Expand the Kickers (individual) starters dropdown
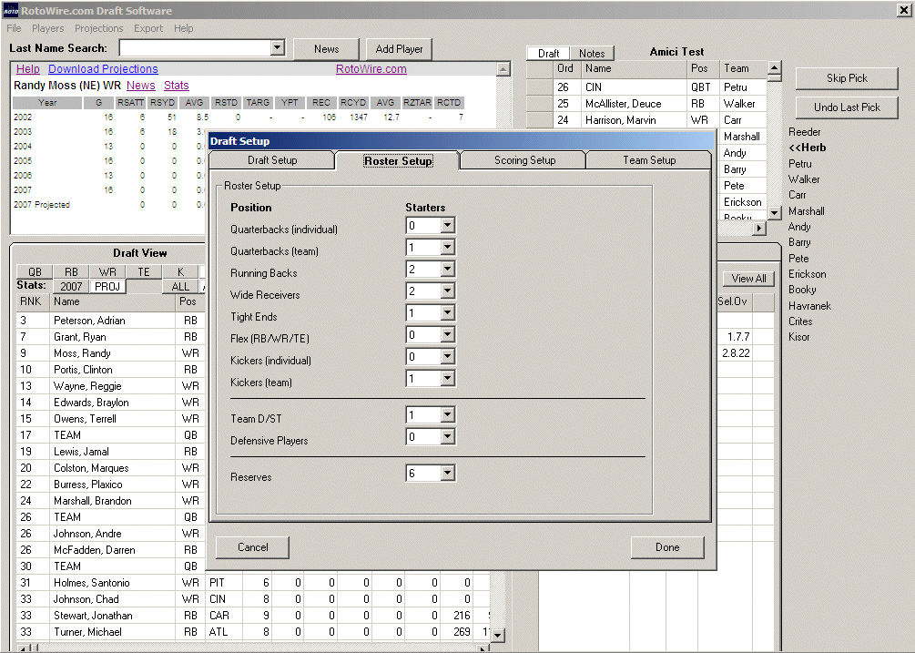Image resolution: width=915 pixels, height=653 pixels. (448, 356)
